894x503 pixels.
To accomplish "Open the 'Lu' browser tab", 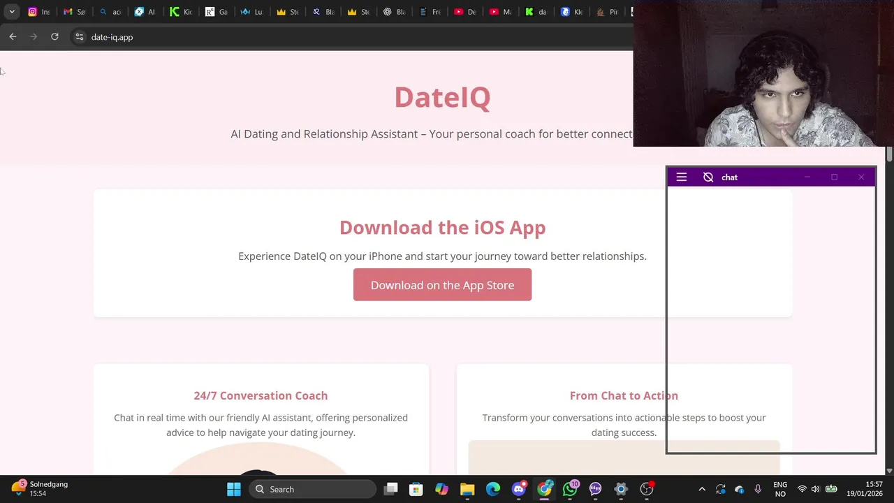I will tap(252, 12).
